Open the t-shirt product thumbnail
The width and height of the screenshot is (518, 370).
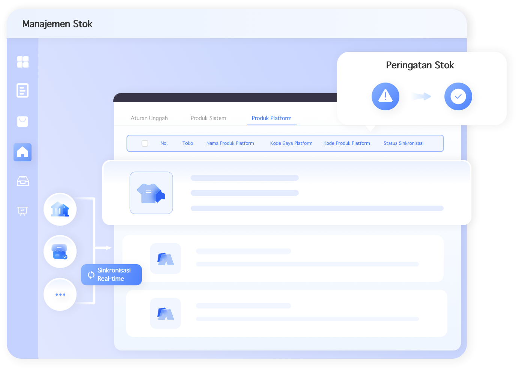pyautogui.click(x=151, y=193)
